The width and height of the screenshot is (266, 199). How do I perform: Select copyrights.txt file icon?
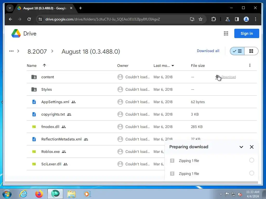point(34,114)
